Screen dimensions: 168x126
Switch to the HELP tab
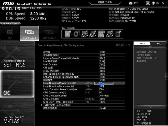click(142, 44)
